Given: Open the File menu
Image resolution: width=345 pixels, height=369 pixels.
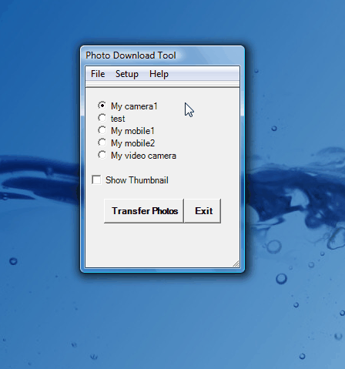Looking at the screenshot, I should point(98,74).
